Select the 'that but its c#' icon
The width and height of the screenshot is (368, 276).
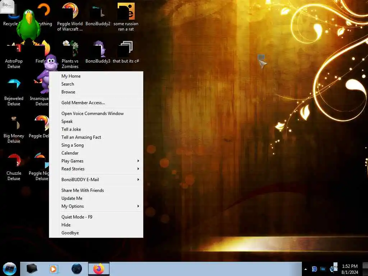tap(126, 52)
